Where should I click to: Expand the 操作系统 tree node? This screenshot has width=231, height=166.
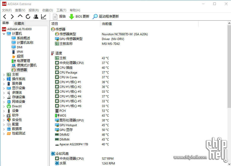(4, 79)
